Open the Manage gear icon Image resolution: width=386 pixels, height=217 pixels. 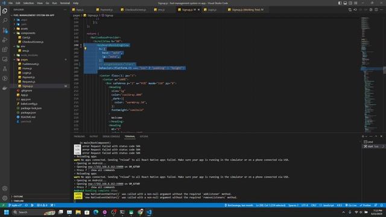5,198
